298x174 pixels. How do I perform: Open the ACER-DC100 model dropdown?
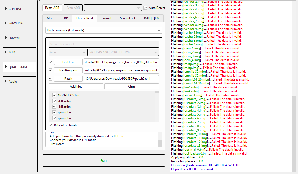point(124,52)
